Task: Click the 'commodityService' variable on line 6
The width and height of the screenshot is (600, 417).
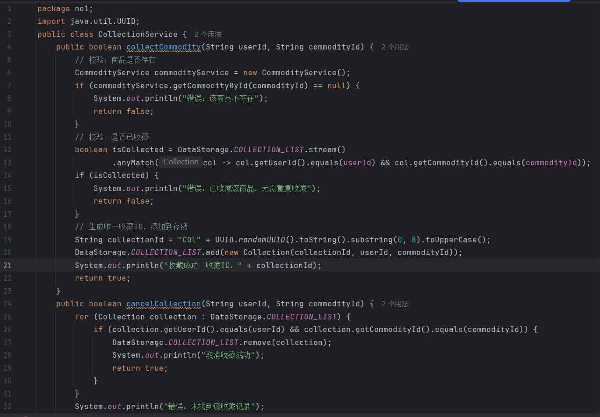Action: 192,73
